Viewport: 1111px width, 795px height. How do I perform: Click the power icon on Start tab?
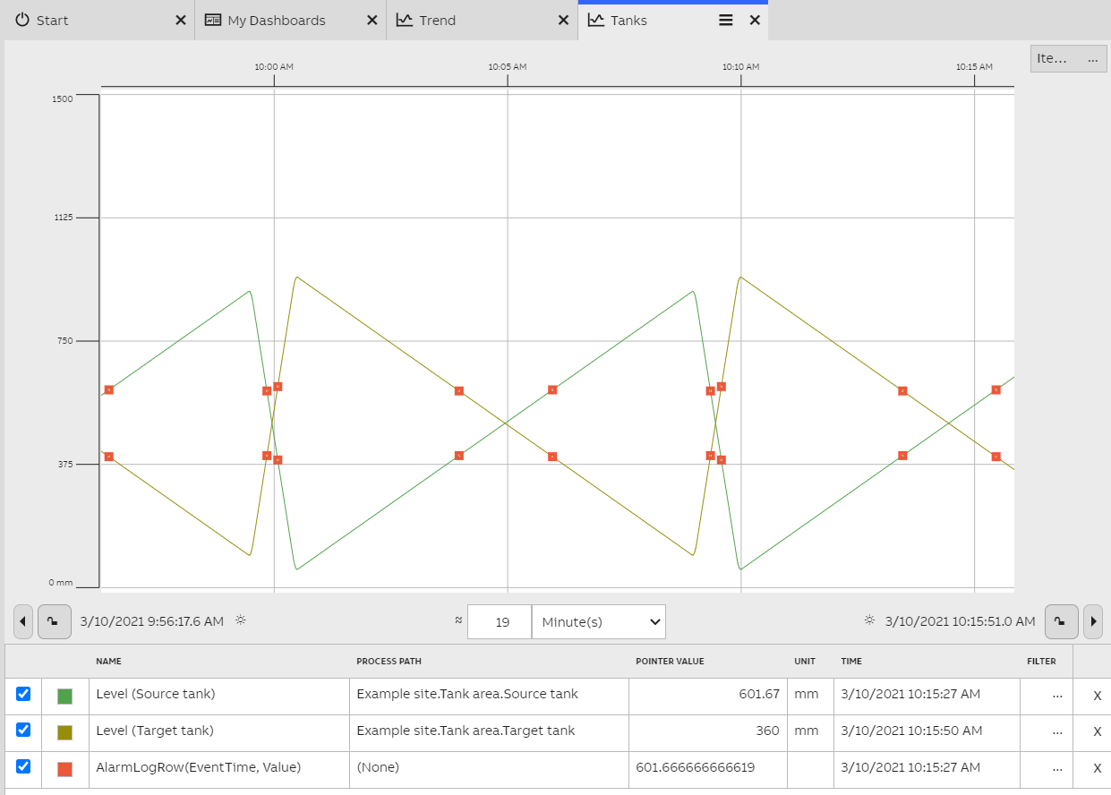click(22, 20)
